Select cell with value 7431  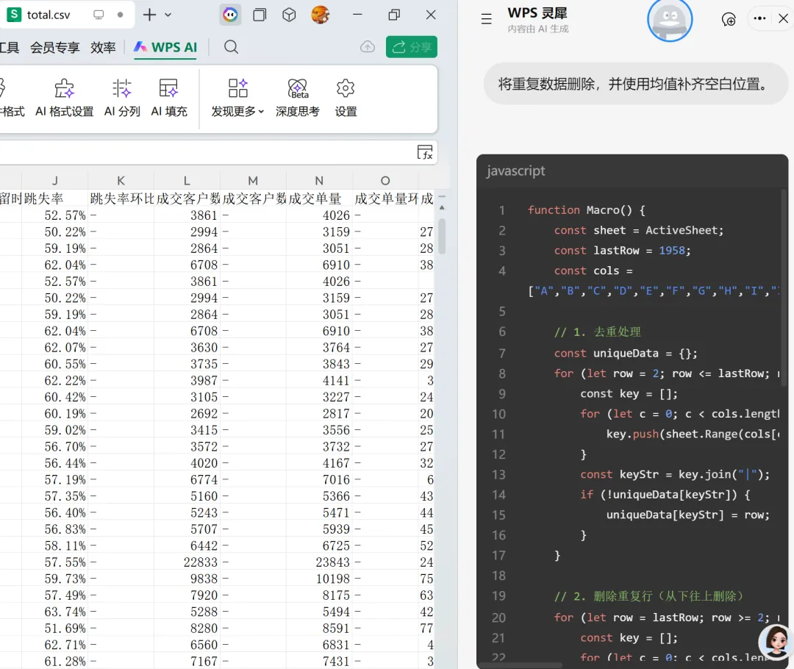click(319, 662)
